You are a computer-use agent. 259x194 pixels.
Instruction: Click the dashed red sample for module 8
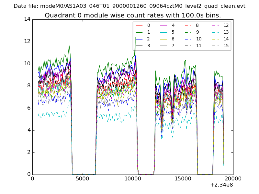coord(188,25)
